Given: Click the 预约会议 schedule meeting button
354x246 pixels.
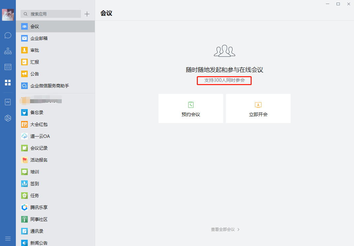Looking at the screenshot, I should tap(191, 108).
